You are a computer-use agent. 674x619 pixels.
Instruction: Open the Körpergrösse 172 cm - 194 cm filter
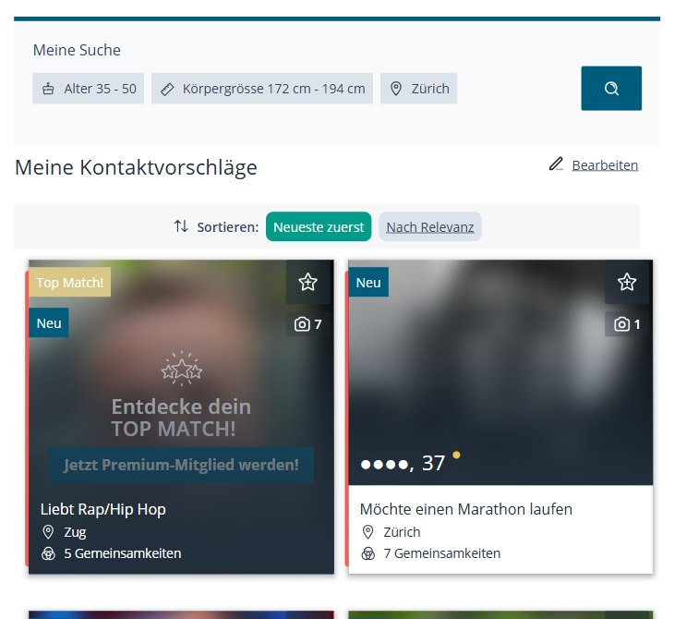(262, 89)
